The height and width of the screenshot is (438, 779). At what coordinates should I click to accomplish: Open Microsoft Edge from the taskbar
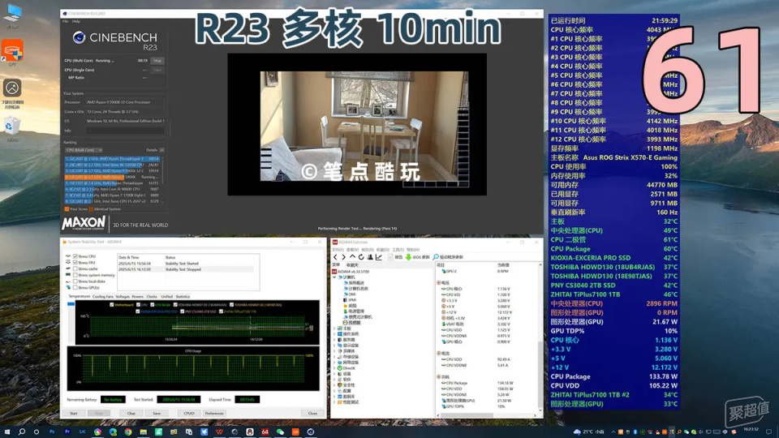pos(113,432)
